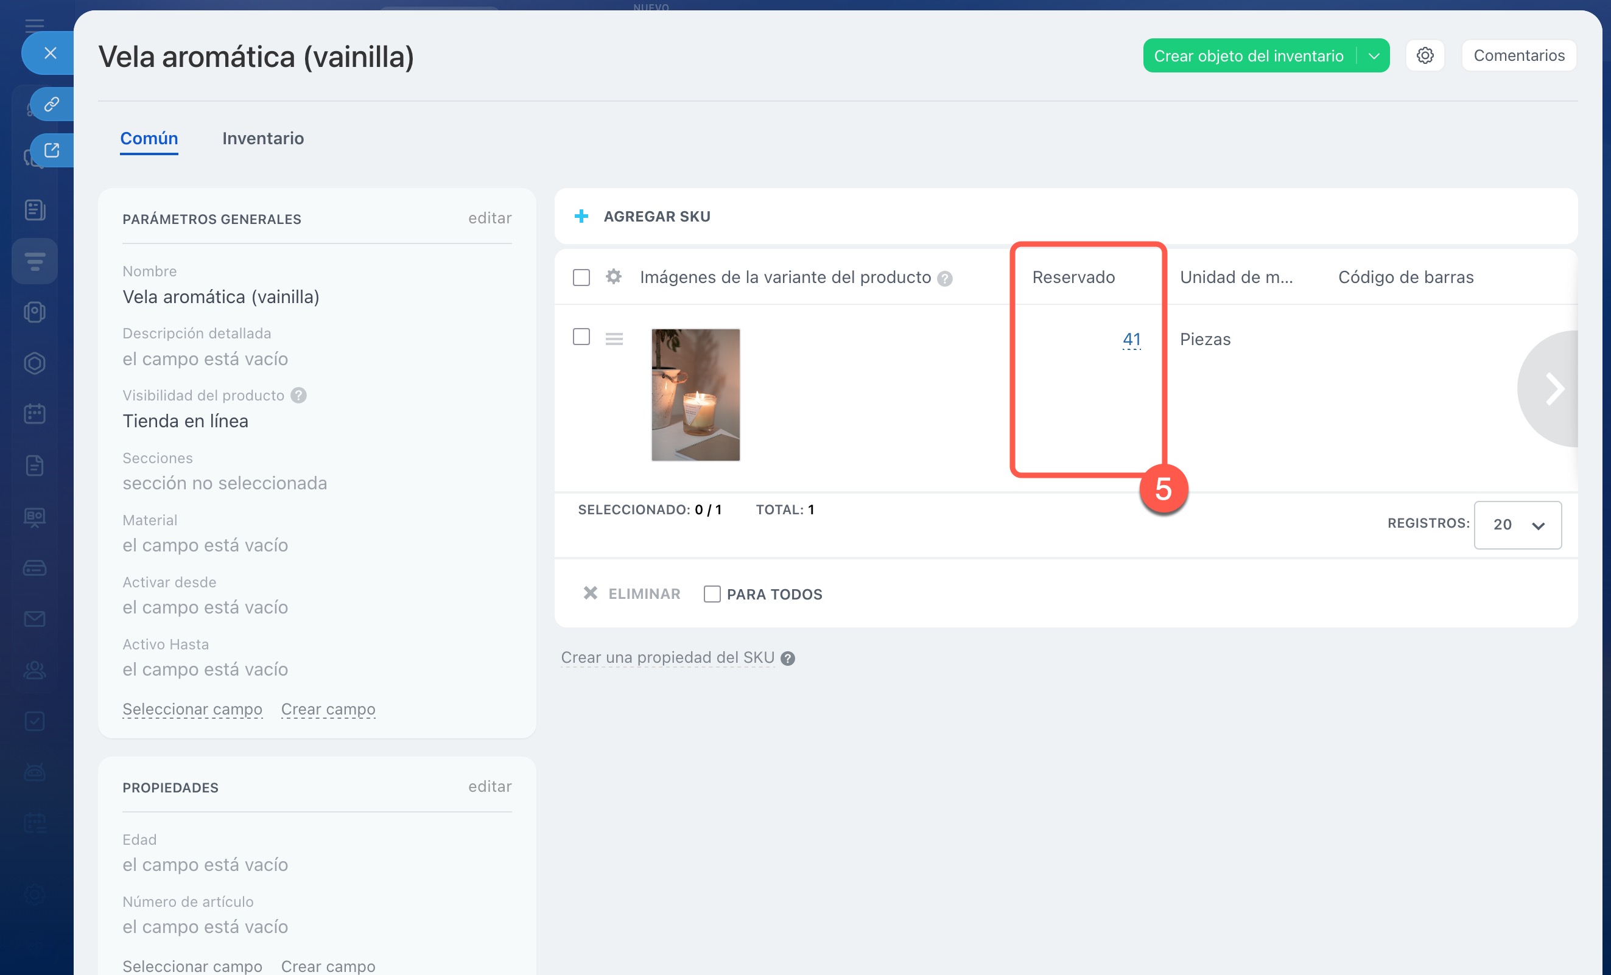This screenshot has height=975, width=1611.
Task: Open the Registros 20 dropdown
Action: tap(1517, 525)
